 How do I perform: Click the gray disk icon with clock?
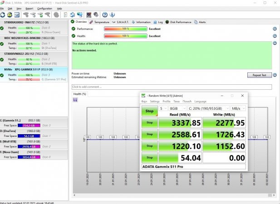[33, 15]
